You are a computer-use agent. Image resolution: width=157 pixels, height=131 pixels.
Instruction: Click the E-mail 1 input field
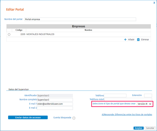pyautogui.click(x=55, y=104)
